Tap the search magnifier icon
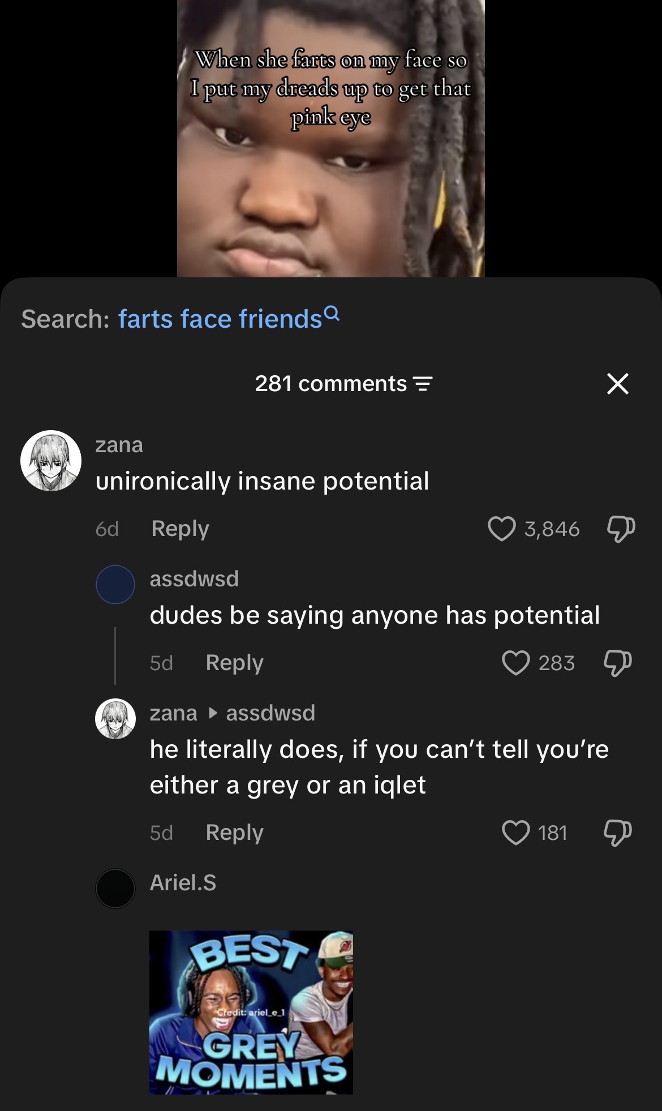 pyautogui.click(x=333, y=313)
